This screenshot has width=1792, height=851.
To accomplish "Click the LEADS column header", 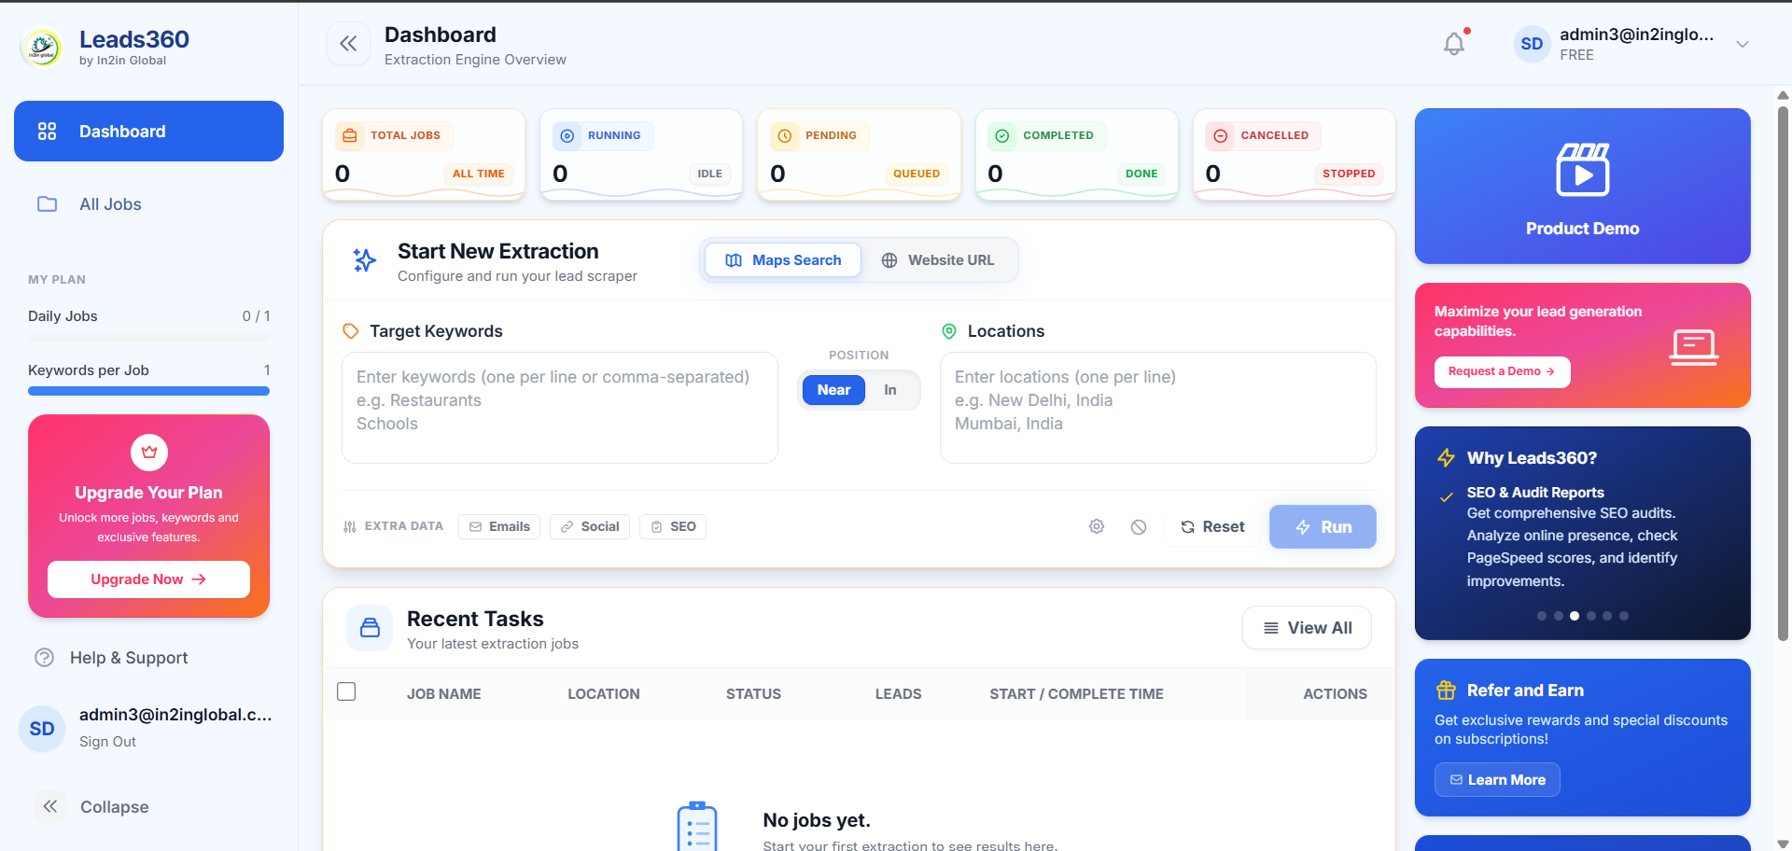I will pos(898,694).
